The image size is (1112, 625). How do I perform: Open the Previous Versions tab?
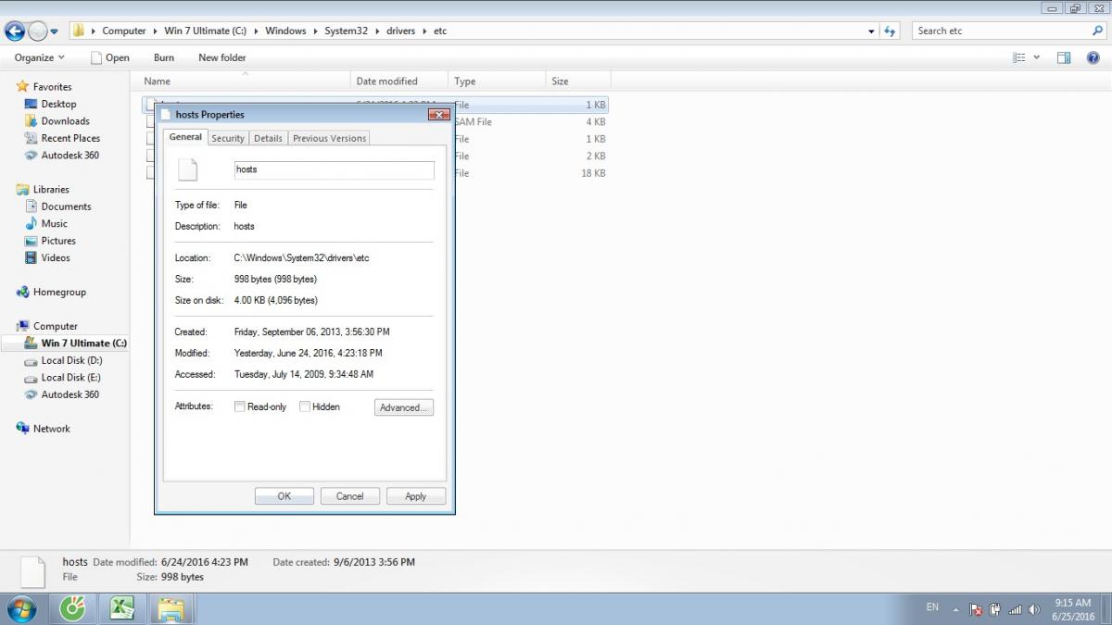click(329, 138)
